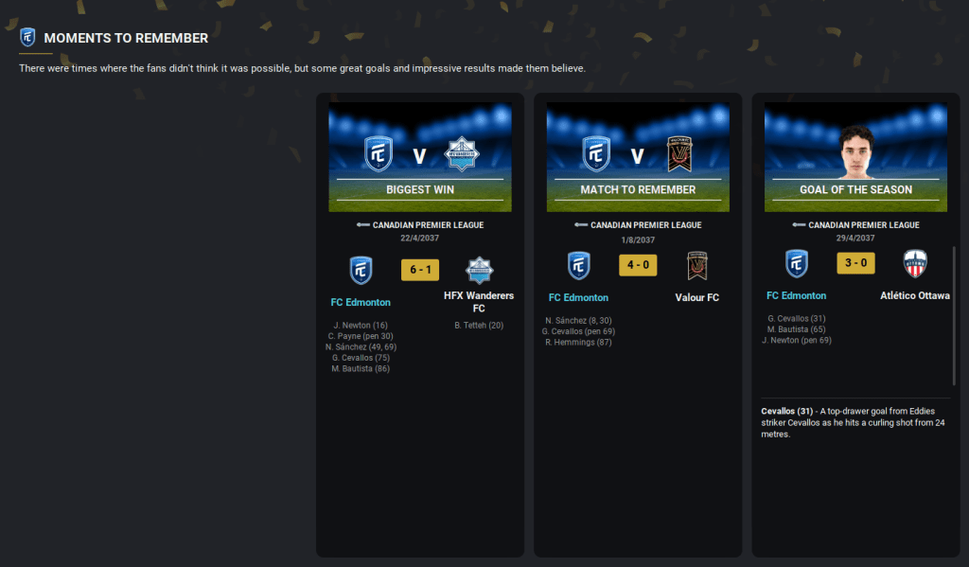
Task: Open the Atlético Ottawa team link
Action: (915, 295)
